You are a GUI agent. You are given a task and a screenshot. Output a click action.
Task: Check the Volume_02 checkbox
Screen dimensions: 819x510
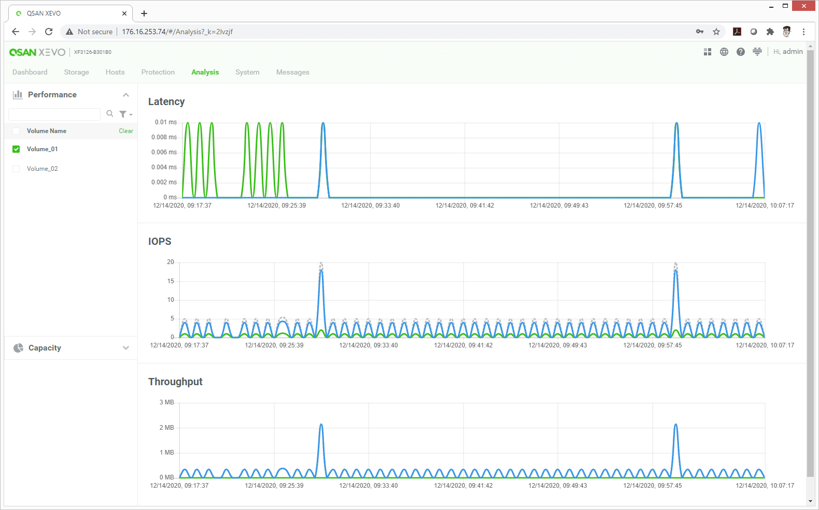click(16, 169)
